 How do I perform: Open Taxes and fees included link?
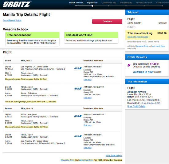138,37
